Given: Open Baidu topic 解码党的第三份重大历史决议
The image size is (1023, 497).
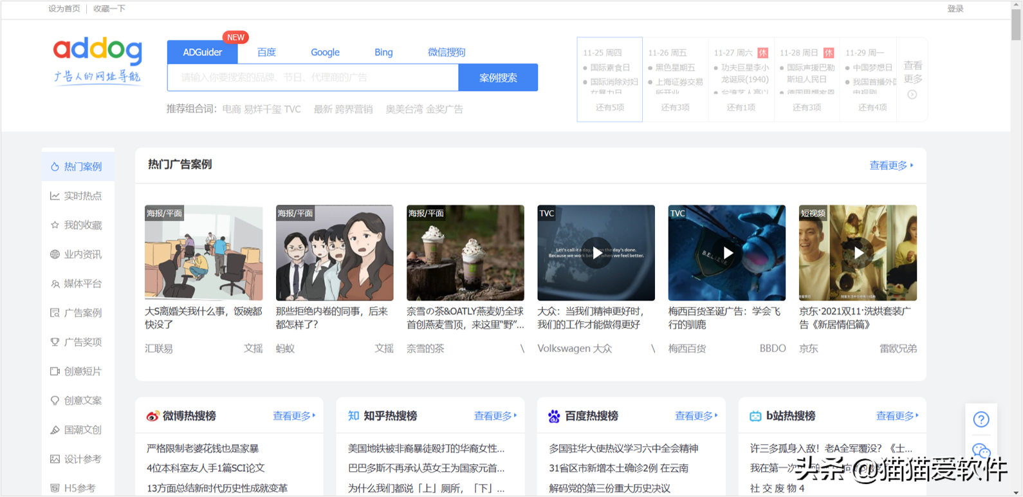Looking at the screenshot, I should pyautogui.click(x=609, y=488).
